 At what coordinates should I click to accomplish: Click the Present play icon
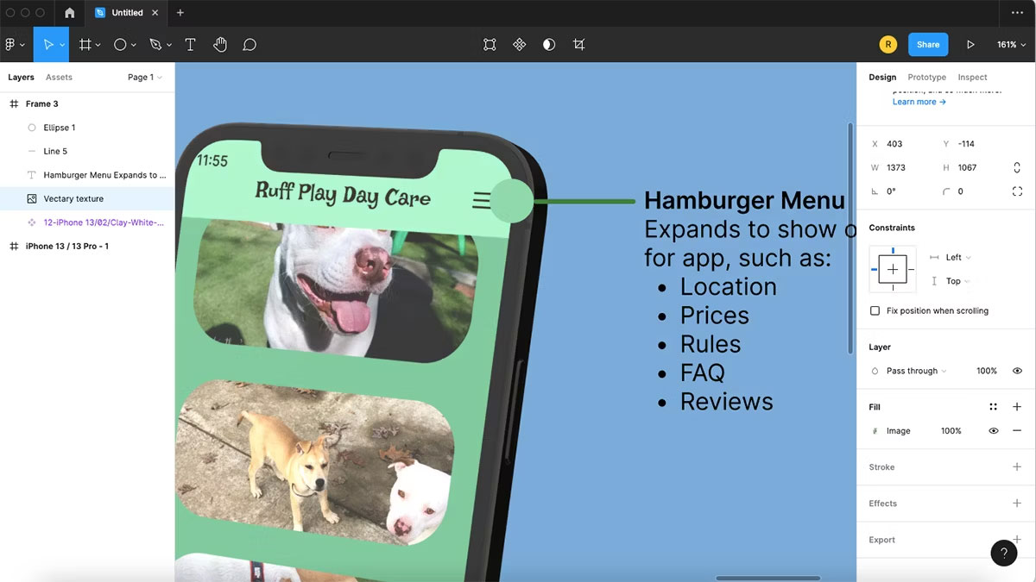pyautogui.click(x=970, y=45)
